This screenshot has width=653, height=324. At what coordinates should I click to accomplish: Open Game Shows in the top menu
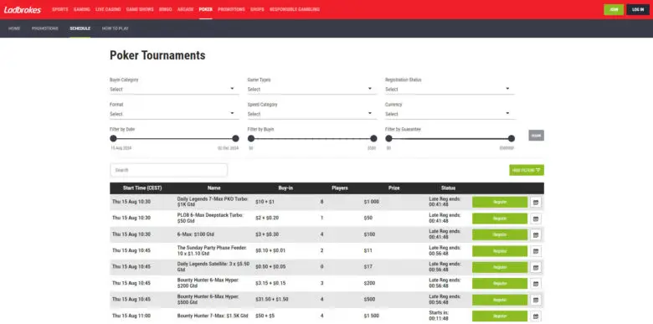tap(140, 9)
